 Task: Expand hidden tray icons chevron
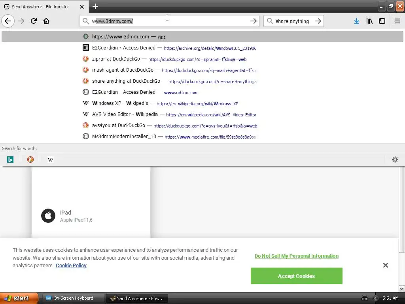tap(376, 298)
